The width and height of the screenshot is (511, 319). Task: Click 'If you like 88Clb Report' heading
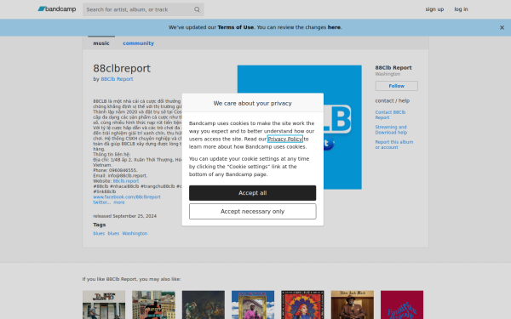[x=131, y=279]
